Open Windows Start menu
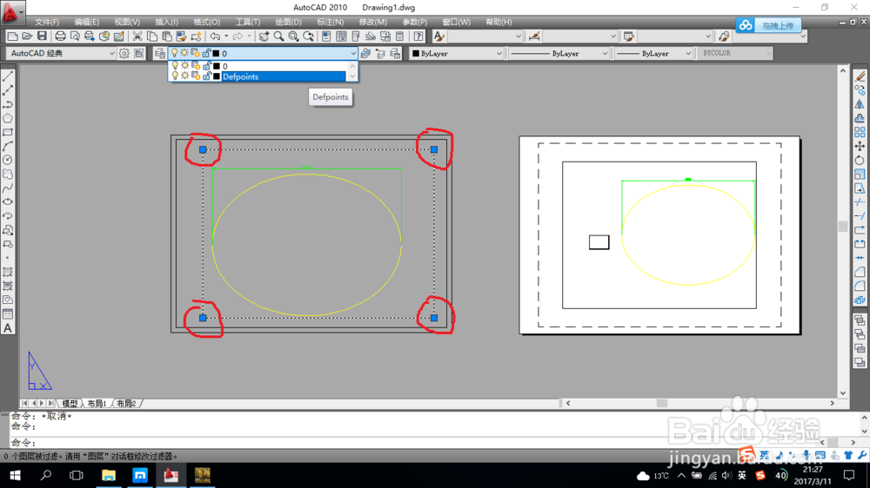This screenshot has height=488, width=870. point(15,475)
